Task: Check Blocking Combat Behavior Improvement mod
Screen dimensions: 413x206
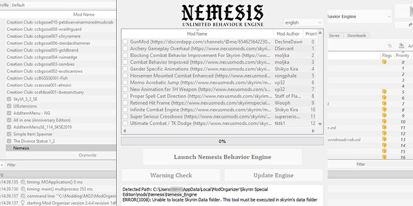Action: (125, 55)
